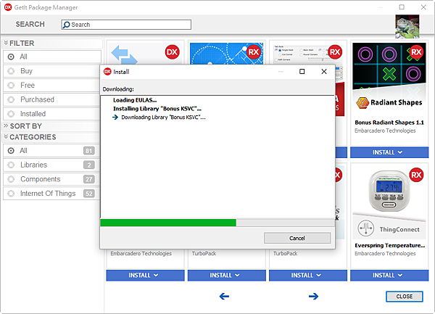
Task: Click the Radiant Shapes logo icon
Action: pos(362,103)
